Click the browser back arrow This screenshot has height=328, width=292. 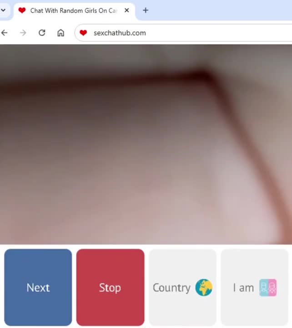[x=4, y=33]
